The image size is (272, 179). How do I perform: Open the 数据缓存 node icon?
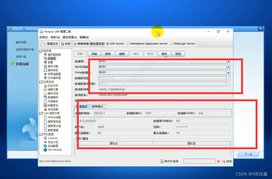[45, 97]
